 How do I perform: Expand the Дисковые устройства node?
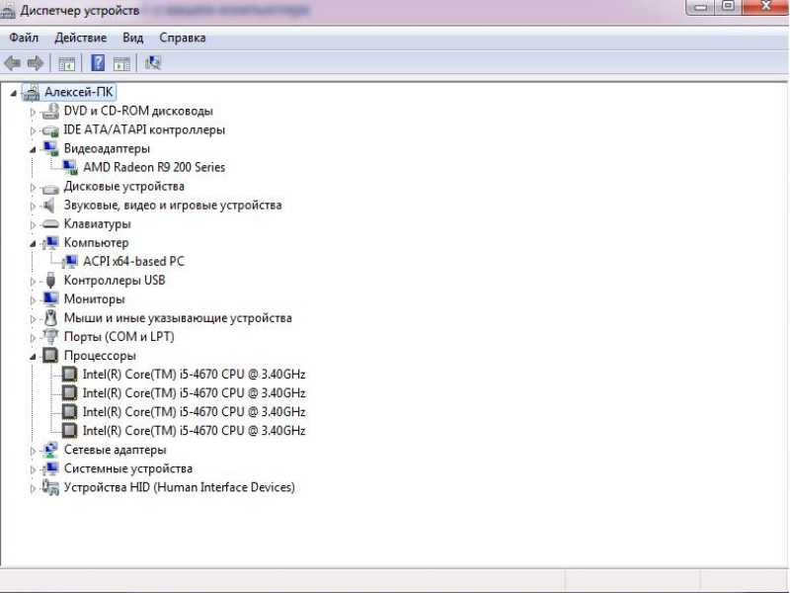point(33,188)
